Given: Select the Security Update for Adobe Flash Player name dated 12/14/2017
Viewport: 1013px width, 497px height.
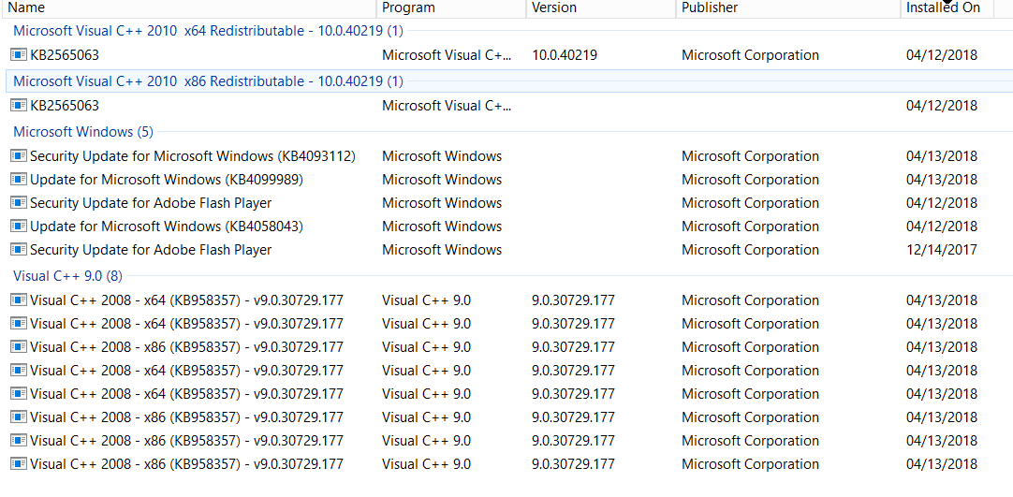Looking at the screenshot, I should click(x=151, y=250).
